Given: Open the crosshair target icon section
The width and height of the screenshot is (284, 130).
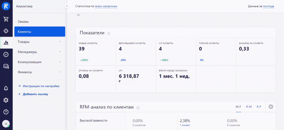Looking at the screenshot, I should [x=6, y=31].
